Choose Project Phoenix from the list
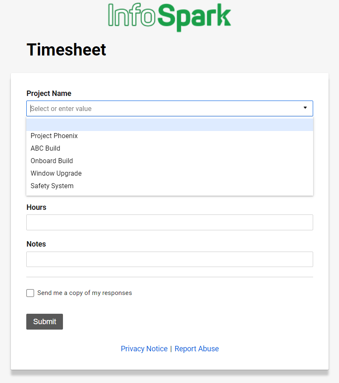Screen dimensions: 339x383 tap(54, 136)
